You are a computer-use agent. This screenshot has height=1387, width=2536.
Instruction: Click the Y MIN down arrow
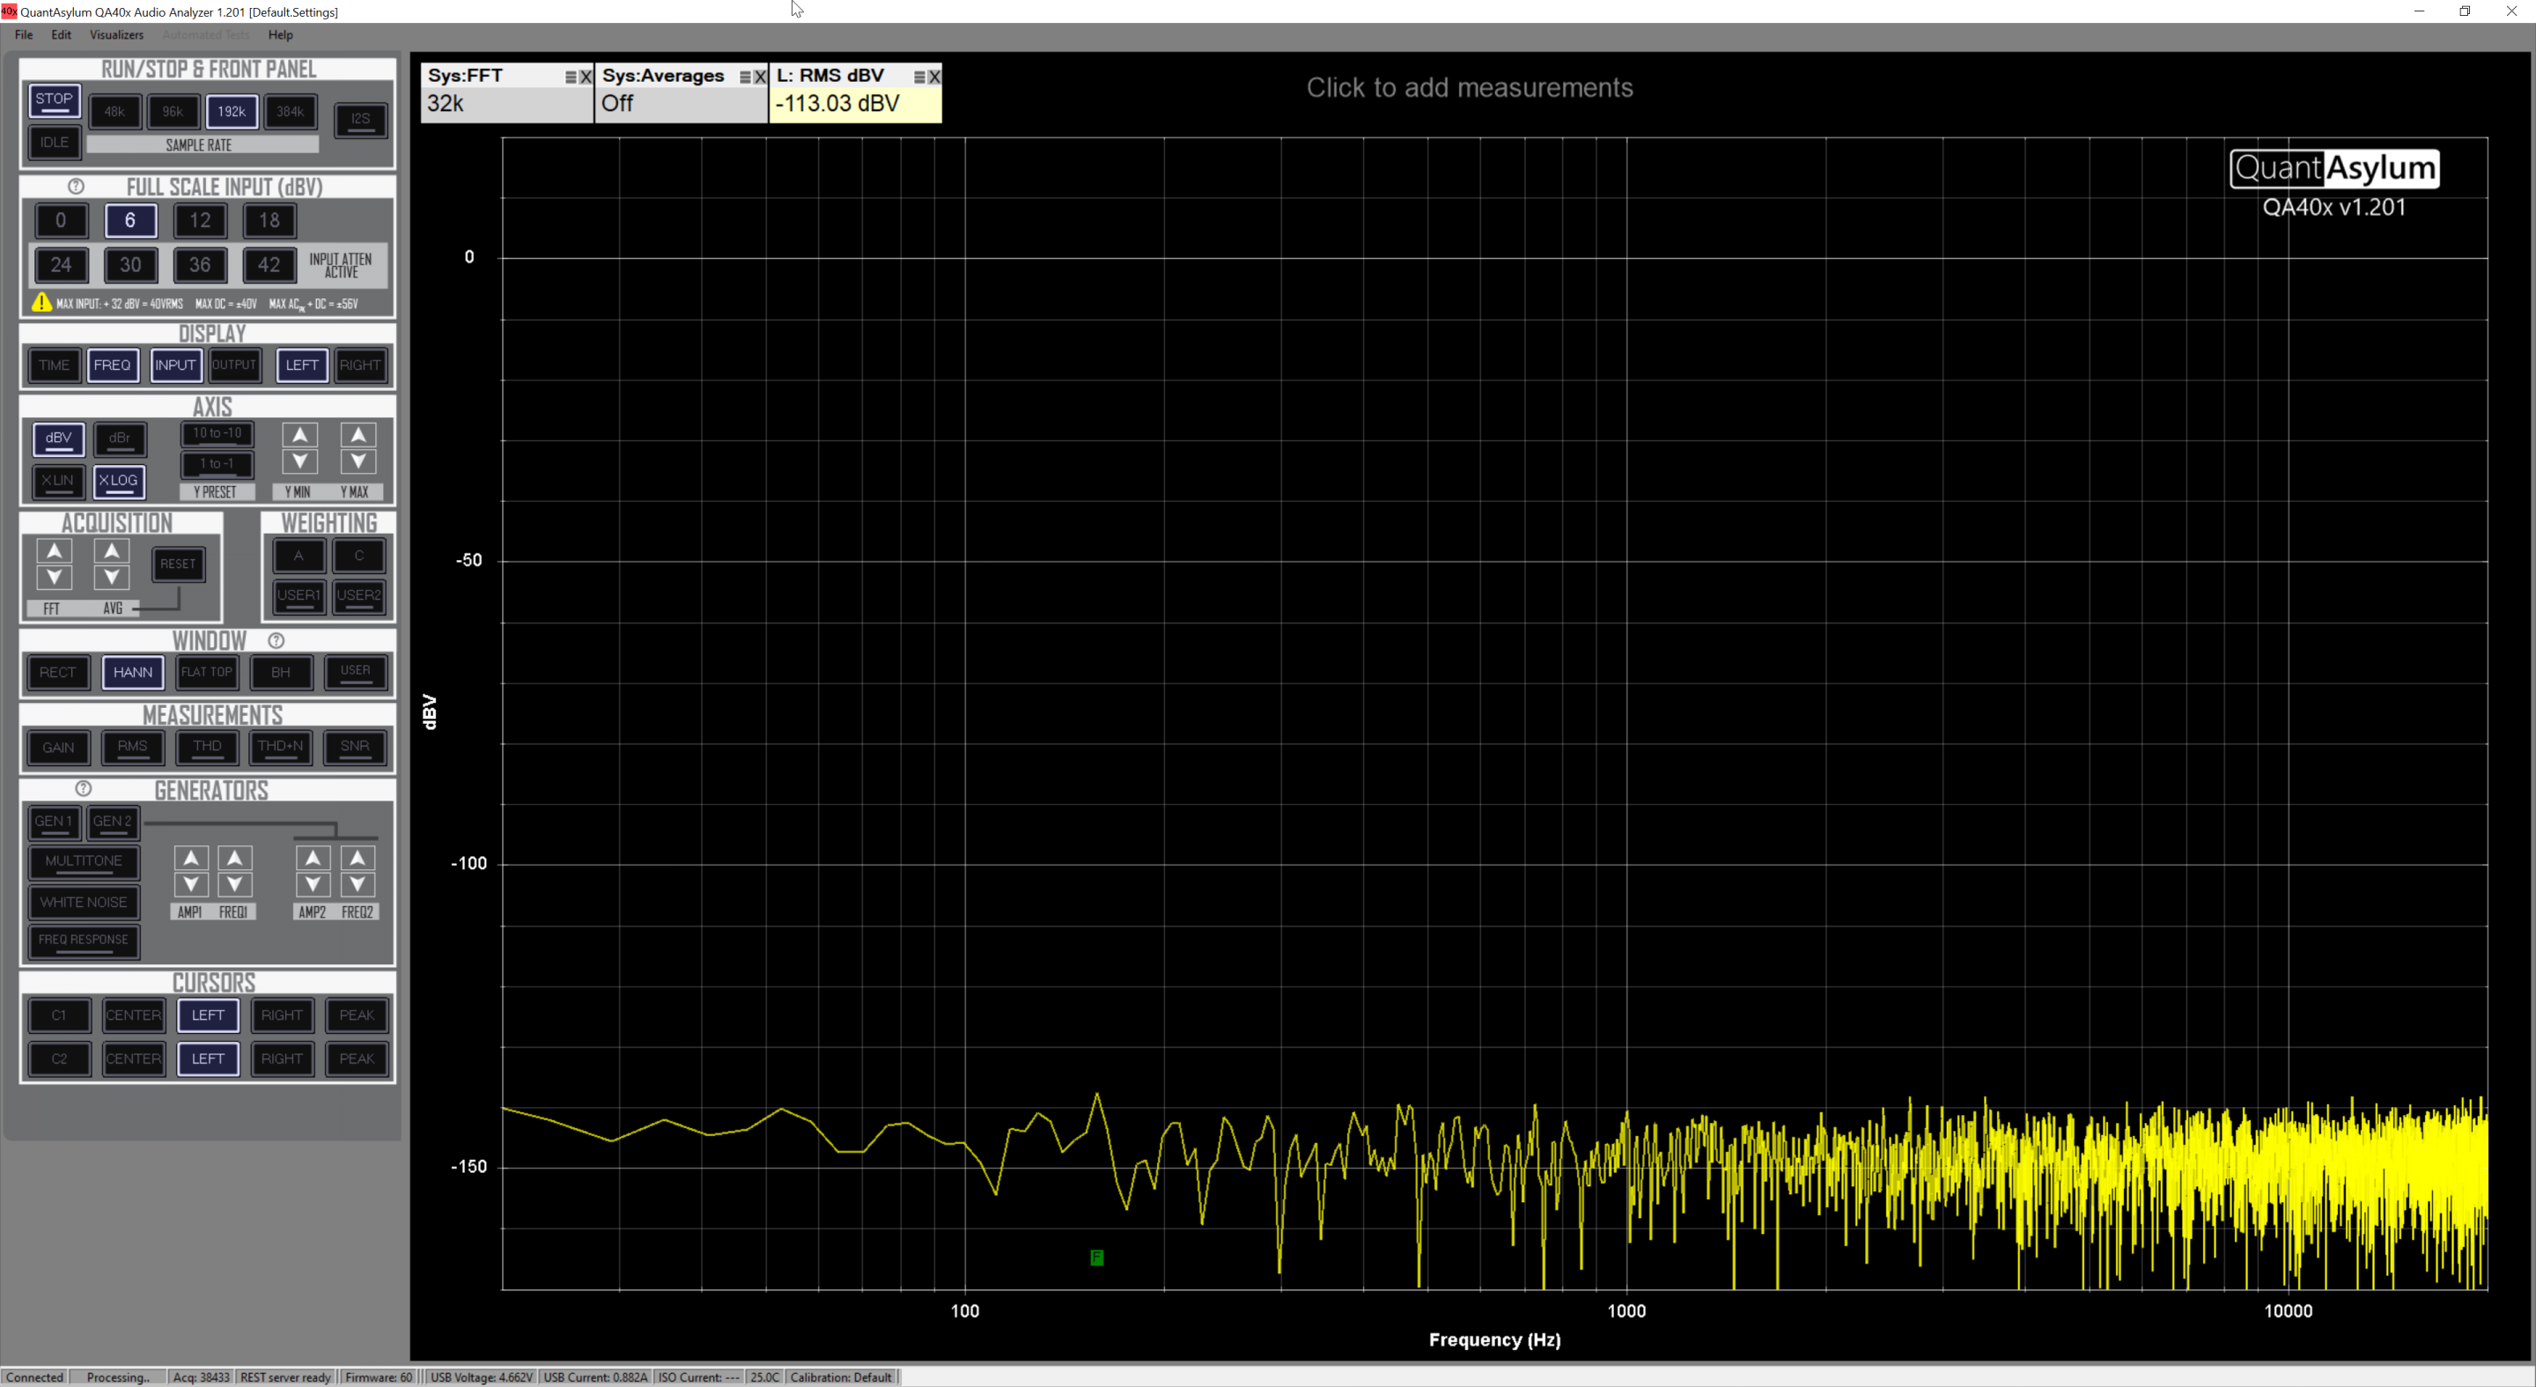299,461
